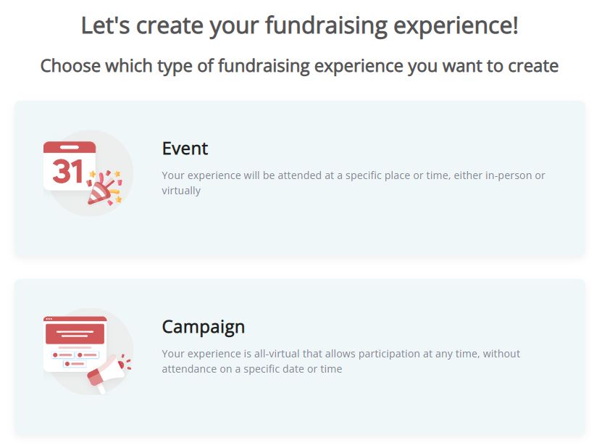The width and height of the screenshot is (602, 448).
Task: Choose the Event card by its empty lower area
Action: [299, 231]
